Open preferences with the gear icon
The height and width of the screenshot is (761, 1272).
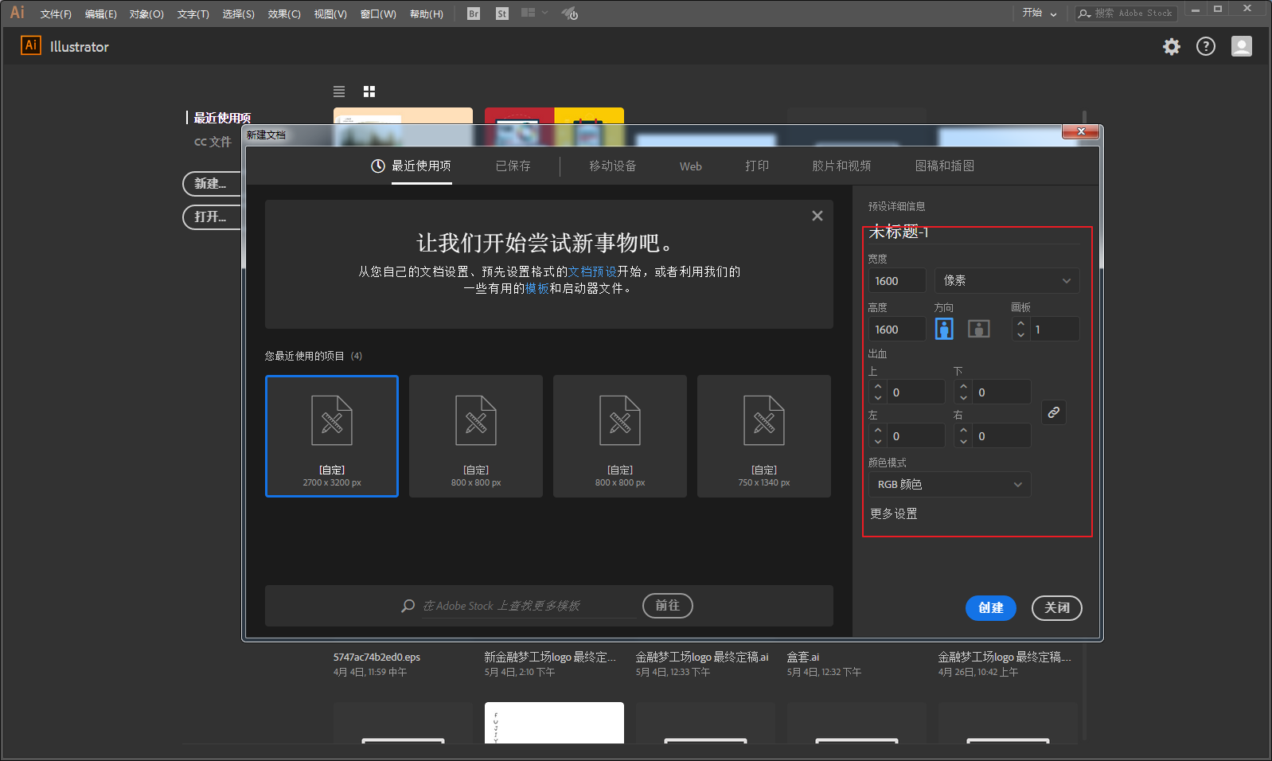pos(1172,47)
